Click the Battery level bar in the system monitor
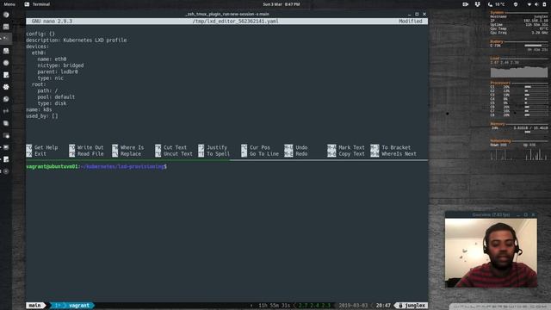The image size is (551, 310). (x=536, y=46)
